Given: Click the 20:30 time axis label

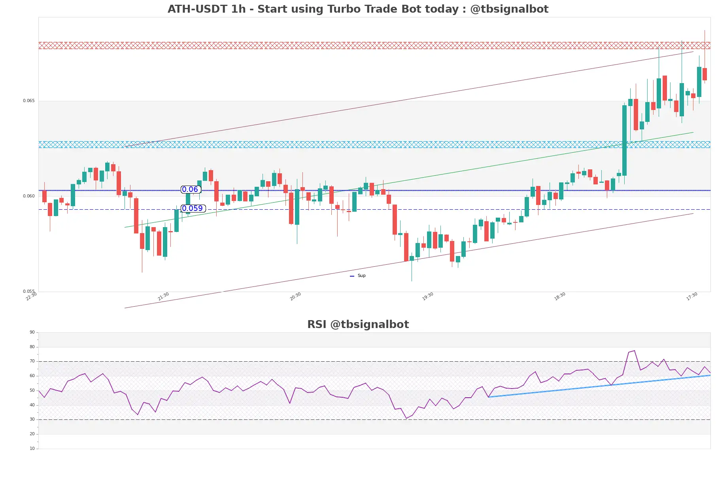Looking at the screenshot, I should coord(295,296).
